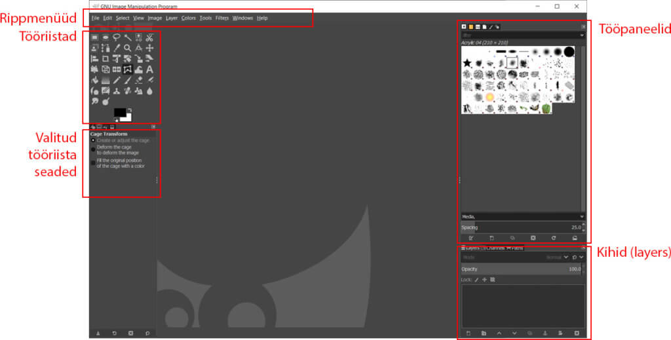
Task: Open the File menu
Action: (96, 18)
